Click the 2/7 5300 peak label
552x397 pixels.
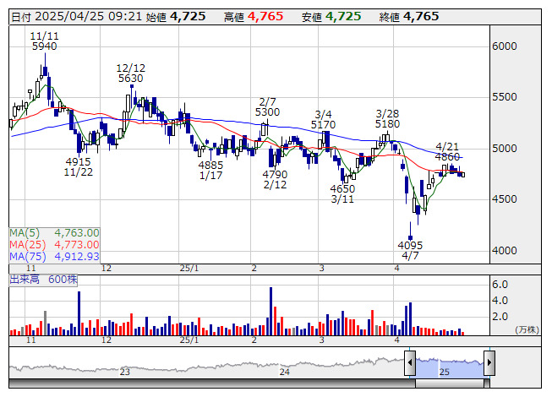click(268, 107)
